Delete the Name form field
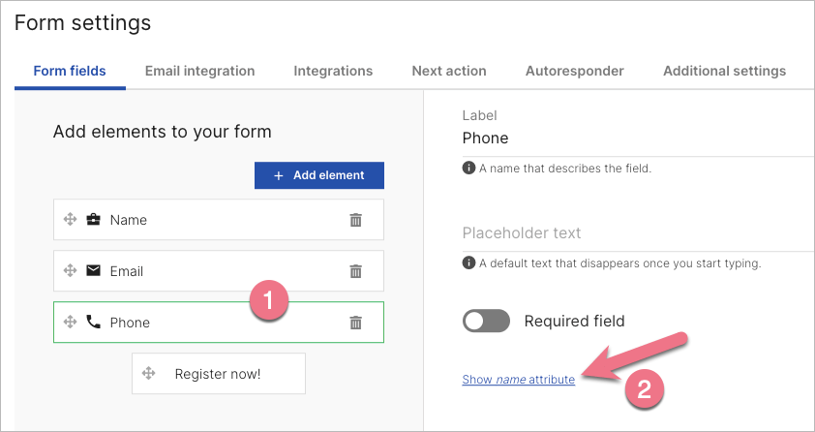Viewport: 815px width, 432px height. 355,220
